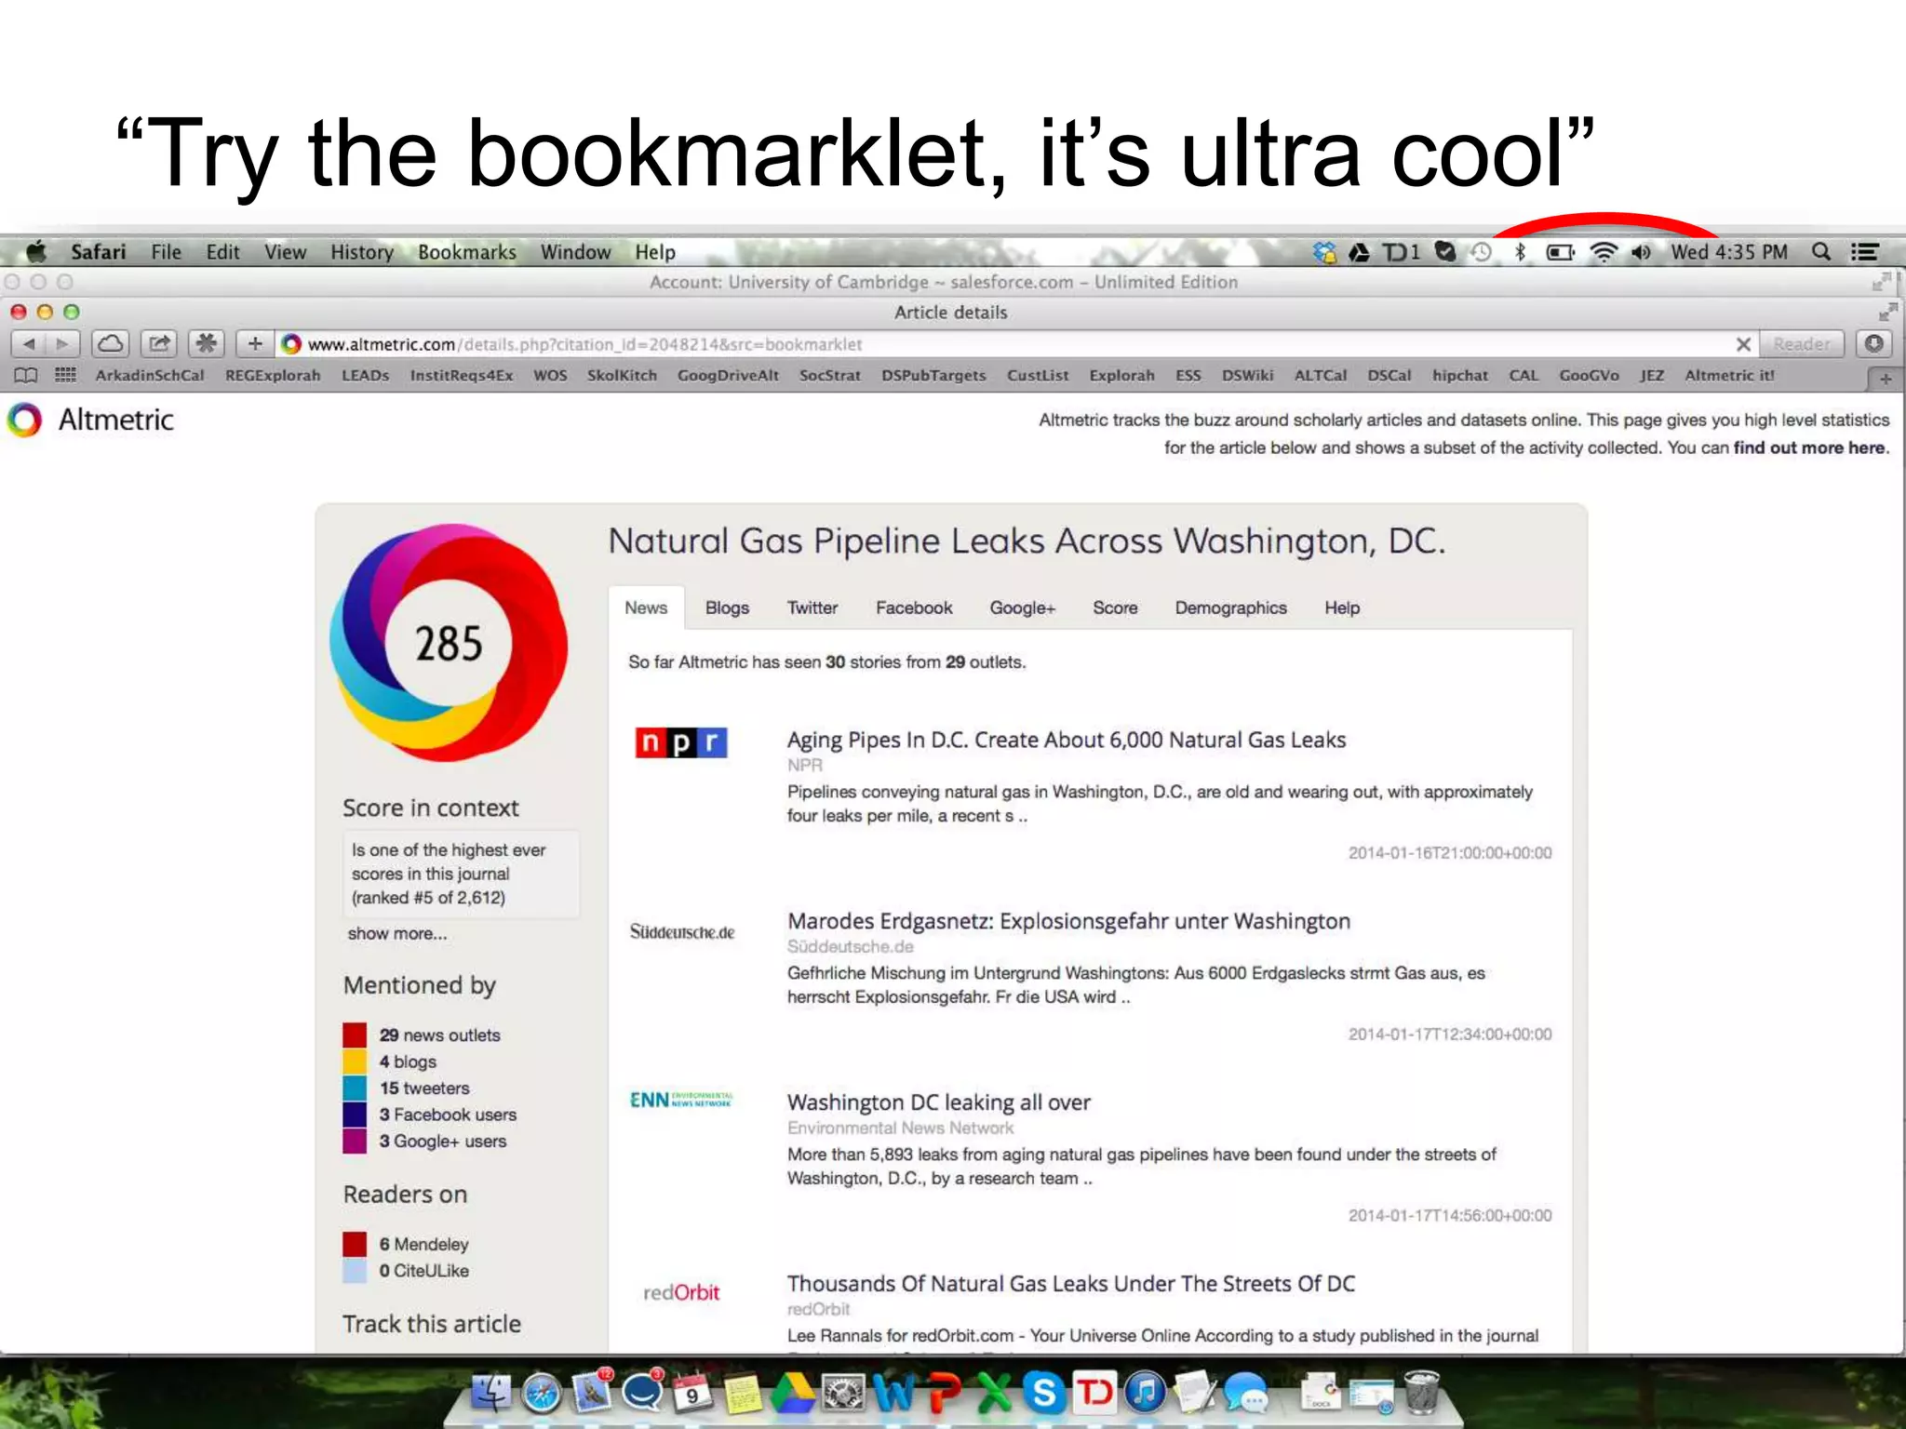Open the Safari menu
This screenshot has width=1906, height=1429.
click(99, 252)
